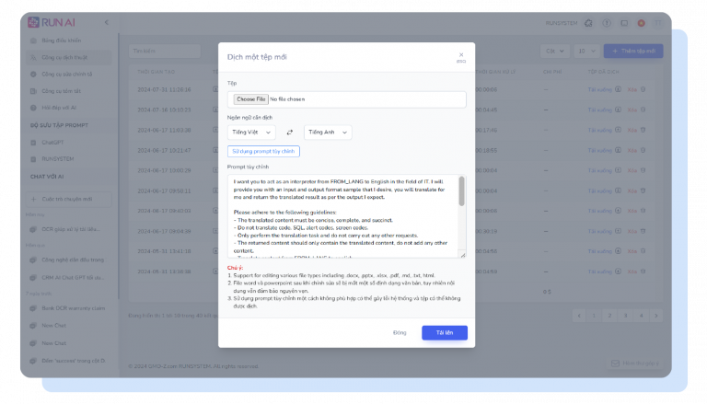Collapse the left sidebar with the chevron
Viewport: 707px width, 404px height.
pyautogui.click(x=107, y=22)
